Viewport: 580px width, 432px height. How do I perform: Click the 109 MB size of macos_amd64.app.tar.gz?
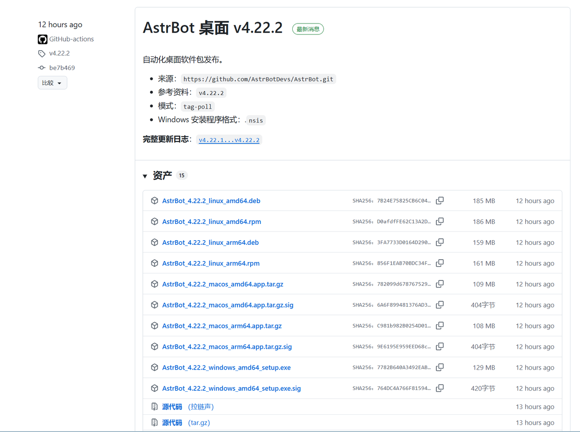[484, 284]
